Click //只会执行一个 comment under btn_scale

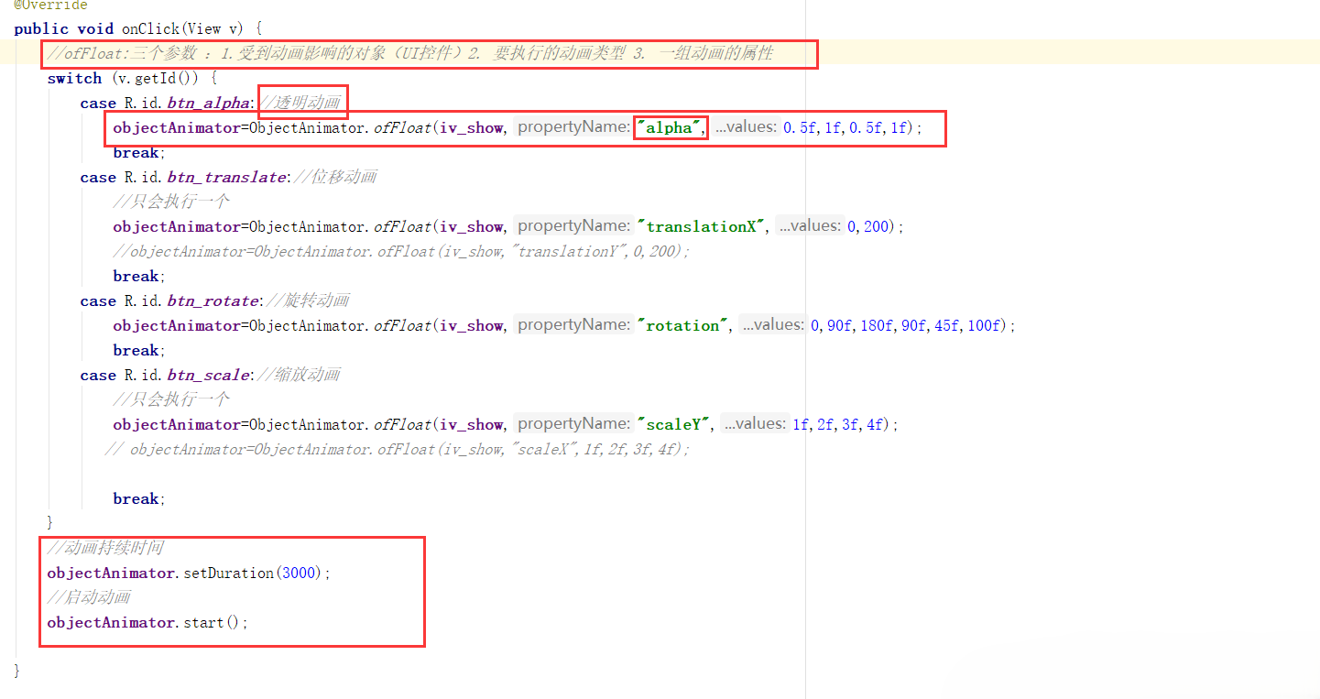pos(171,399)
